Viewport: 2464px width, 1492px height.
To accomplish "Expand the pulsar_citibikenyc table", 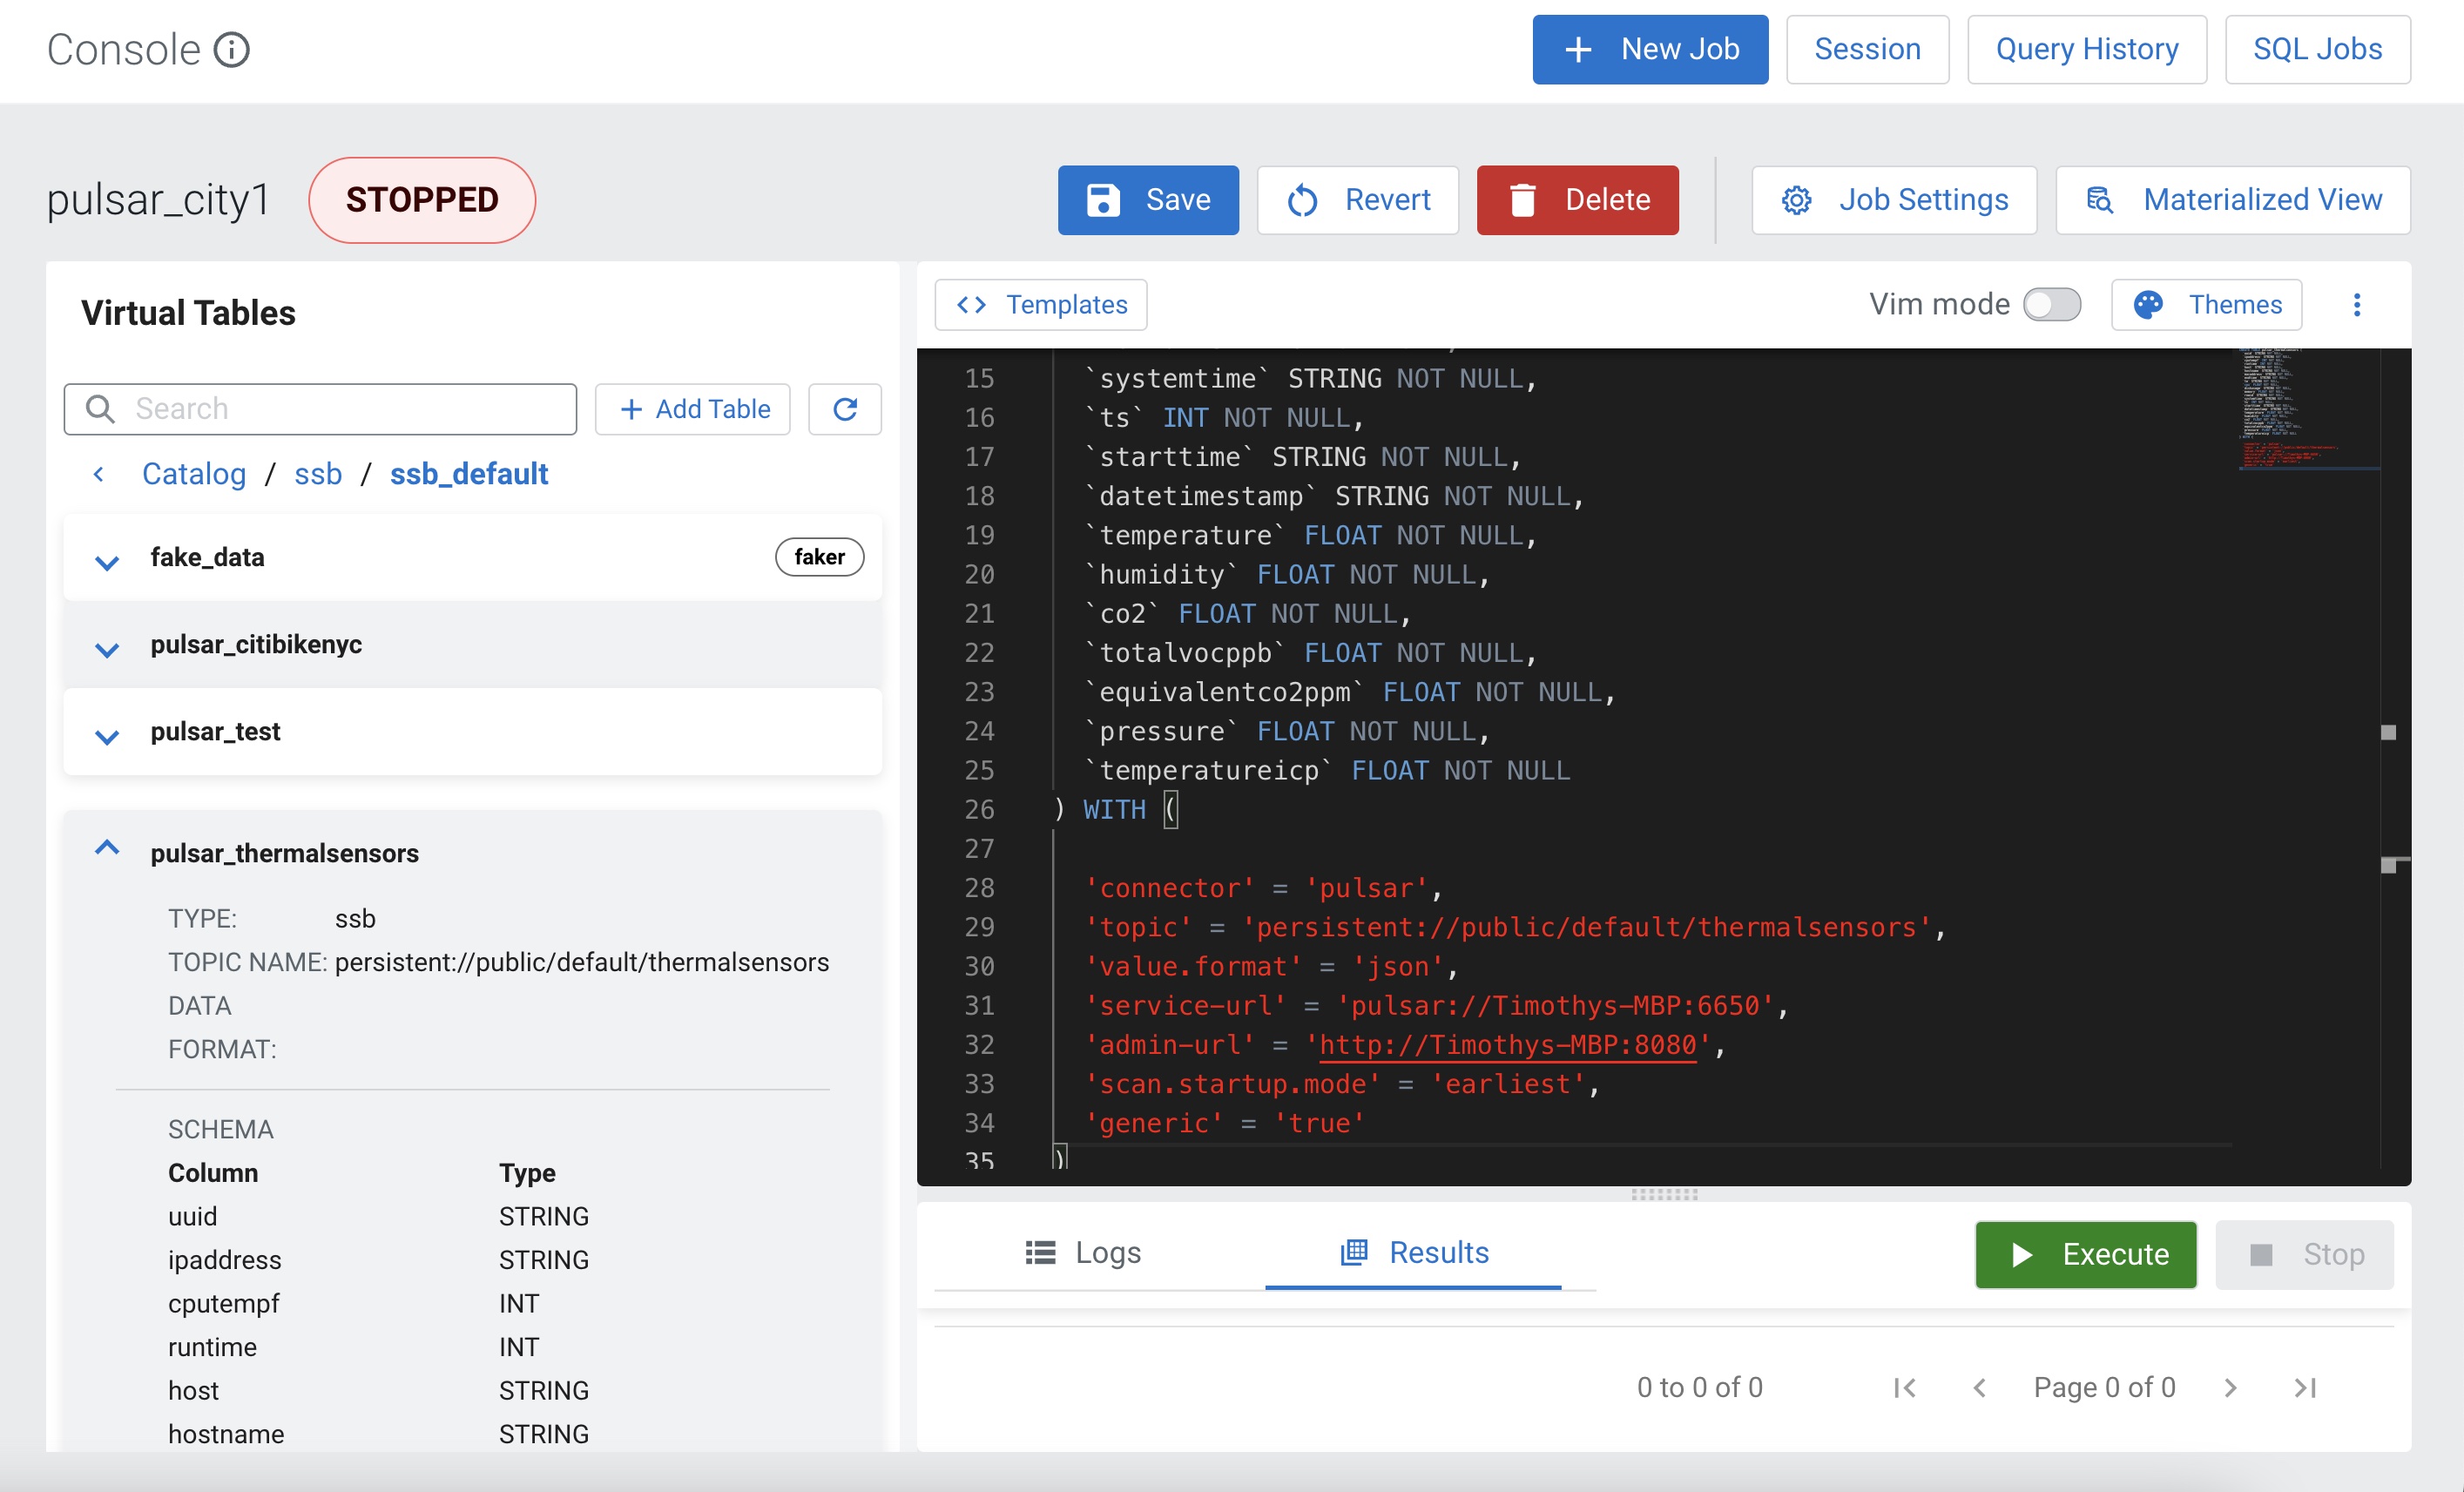I will pos(107,648).
